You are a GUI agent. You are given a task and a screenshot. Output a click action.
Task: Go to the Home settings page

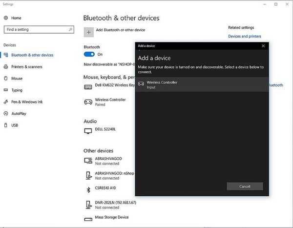pos(16,18)
